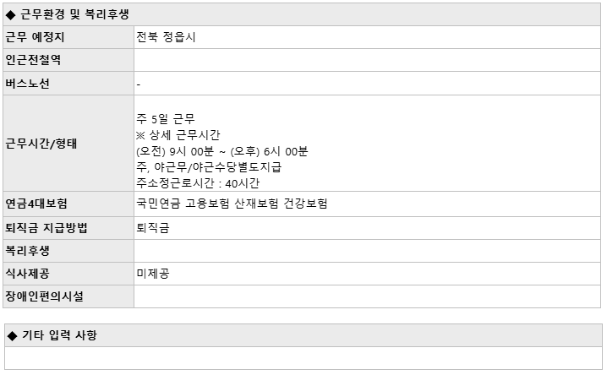Click the 버스노선 dash value cell

coord(367,83)
